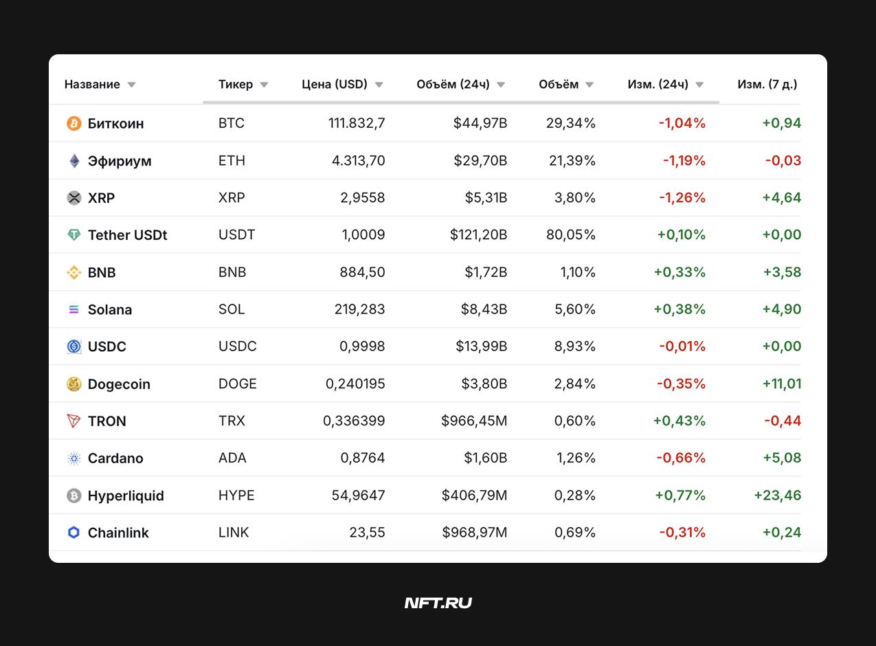Click the BNB yellow icon
This screenshot has height=646, width=876.
(x=74, y=272)
